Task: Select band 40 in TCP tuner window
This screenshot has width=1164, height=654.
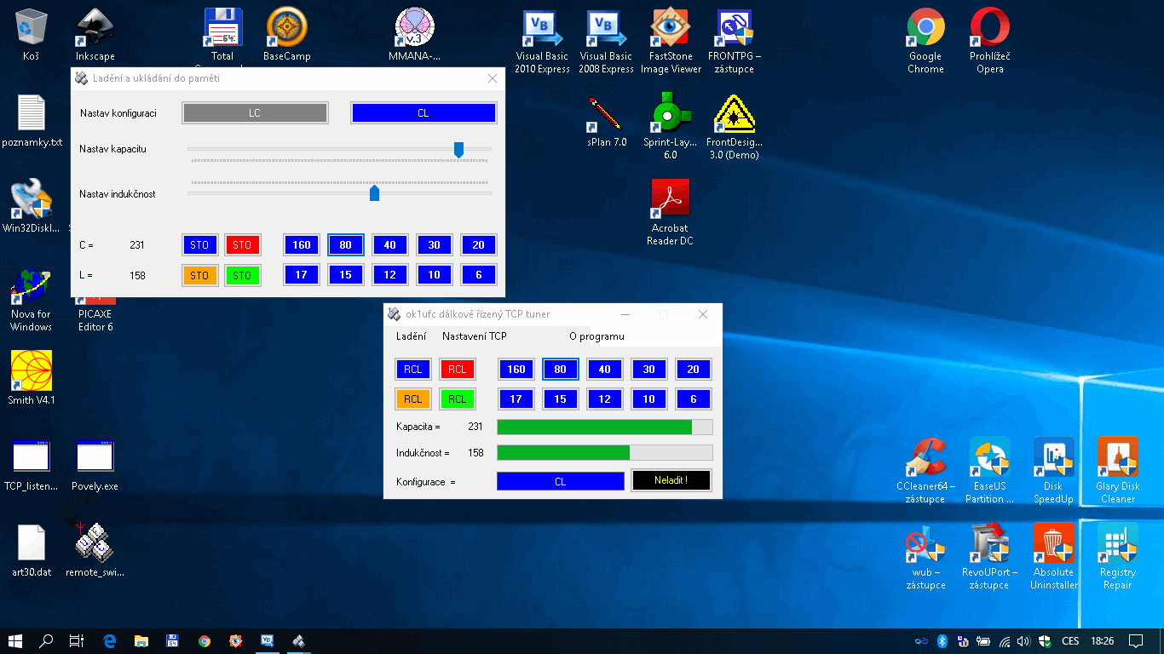Action: tap(604, 370)
